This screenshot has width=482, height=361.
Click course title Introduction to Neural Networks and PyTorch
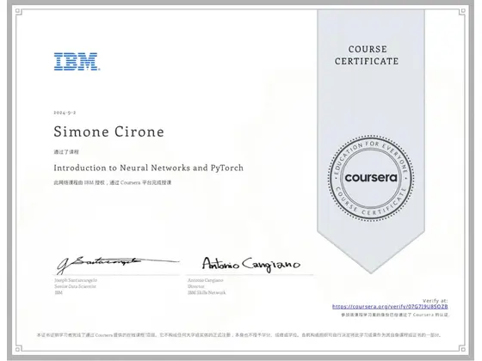(148, 168)
